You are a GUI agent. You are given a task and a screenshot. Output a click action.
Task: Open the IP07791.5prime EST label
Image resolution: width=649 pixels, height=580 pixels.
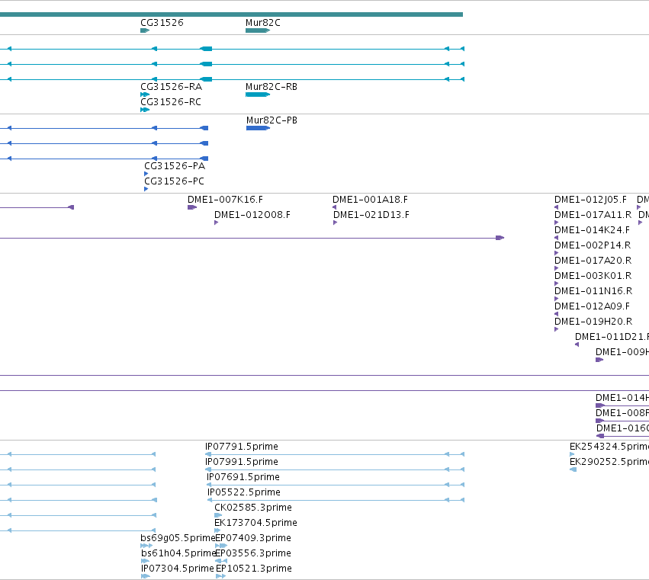(242, 447)
